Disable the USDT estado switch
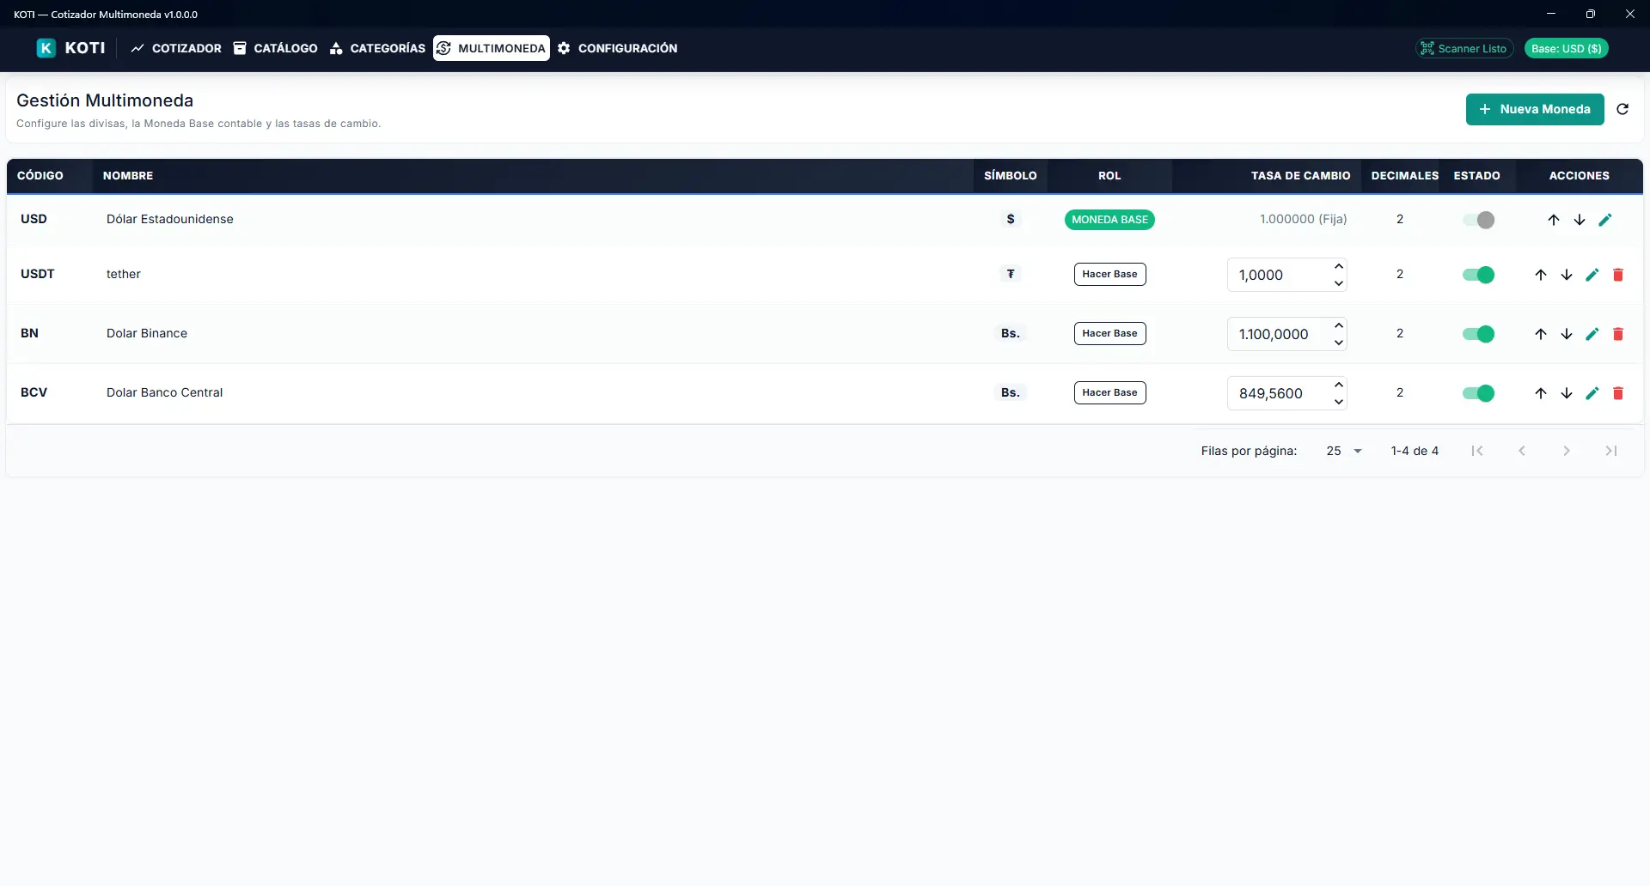This screenshot has height=886, width=1650. pos(1479,275)
